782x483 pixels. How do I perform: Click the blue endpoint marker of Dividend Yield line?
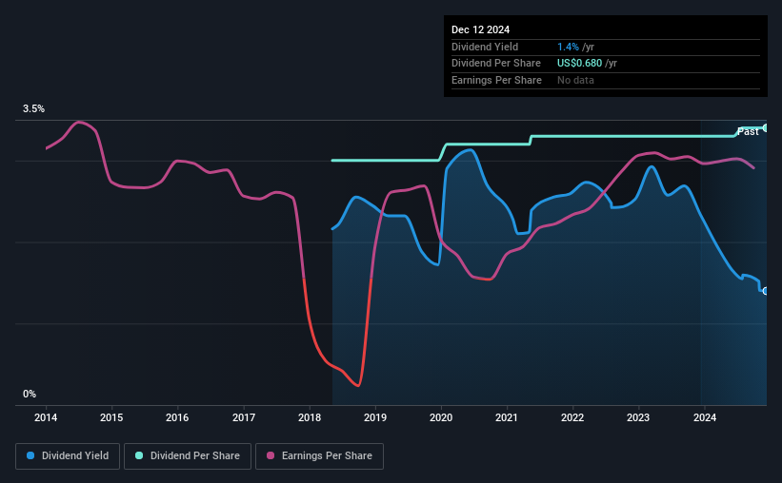point(766,291)
